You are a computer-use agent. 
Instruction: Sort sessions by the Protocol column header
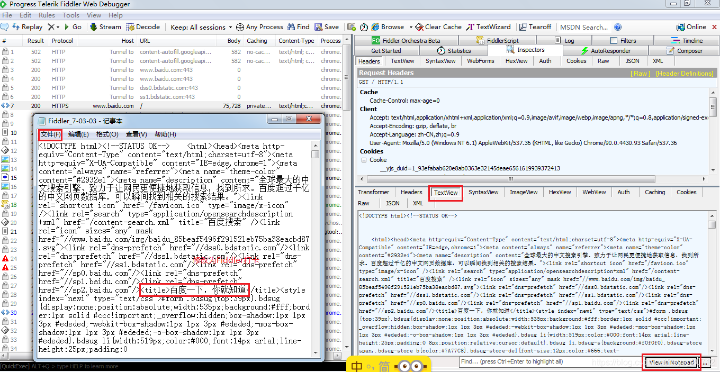[62, 41]
